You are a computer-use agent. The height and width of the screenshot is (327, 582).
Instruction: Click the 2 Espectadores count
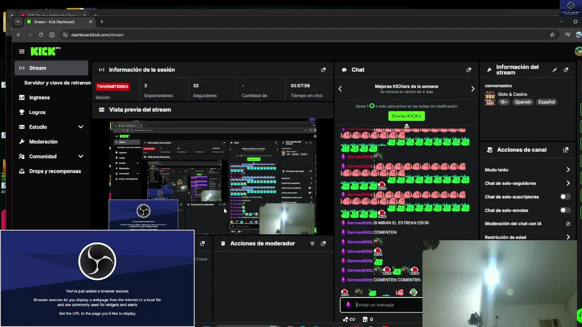coord(146,86)
